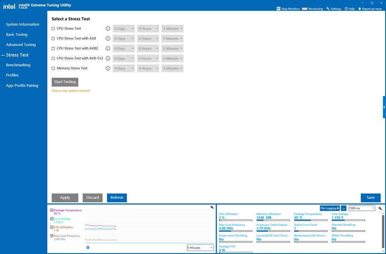
Task: Click info icon next to CPU Stress Test
Action: [108, 29]
